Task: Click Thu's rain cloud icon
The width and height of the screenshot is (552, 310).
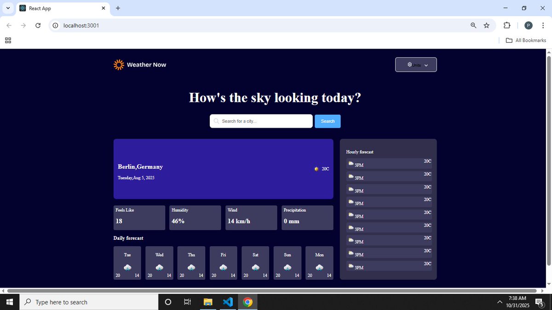Action: pos(191,267)
